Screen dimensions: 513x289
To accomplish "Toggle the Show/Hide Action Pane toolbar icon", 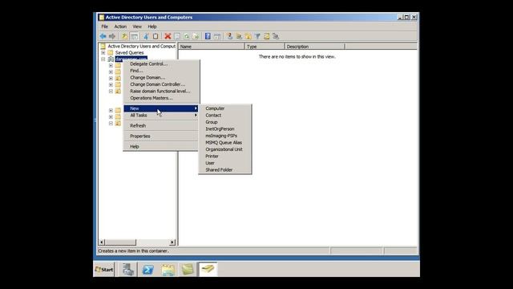I will (x=217, y=36).
